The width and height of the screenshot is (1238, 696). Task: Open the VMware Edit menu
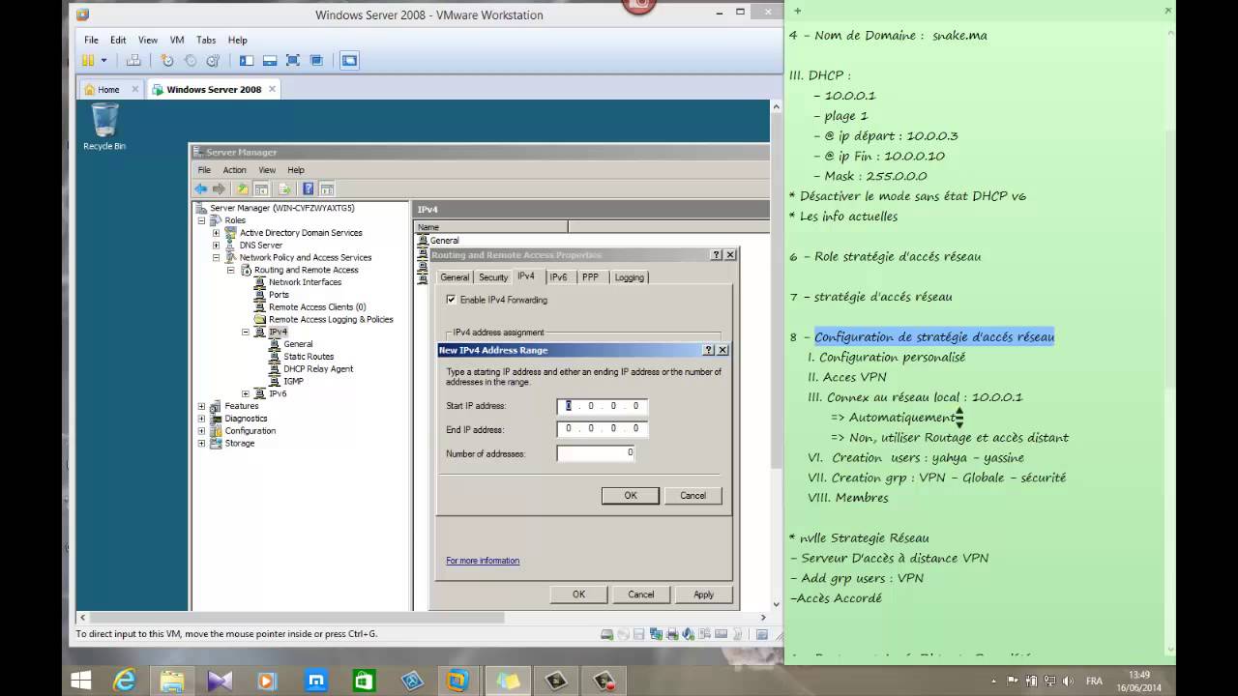pyautogui.click(x=118, y=40)
